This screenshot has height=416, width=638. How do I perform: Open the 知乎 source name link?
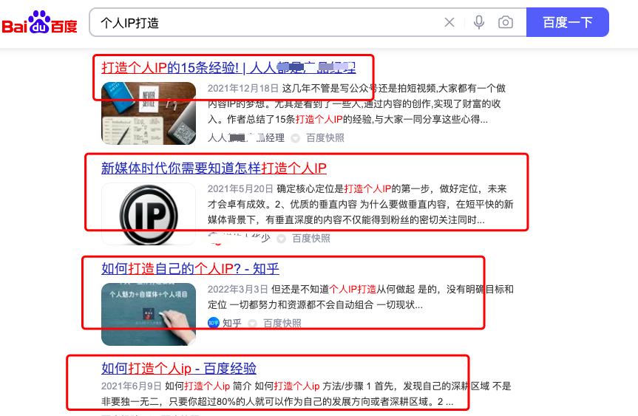(232, 324)
